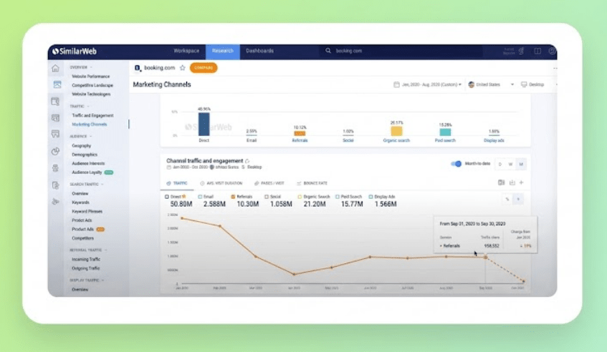This screenshot has height=352, width=607.
Task: Click the info icon beside Channel traffic title
Action: click(x=247, y=161)
